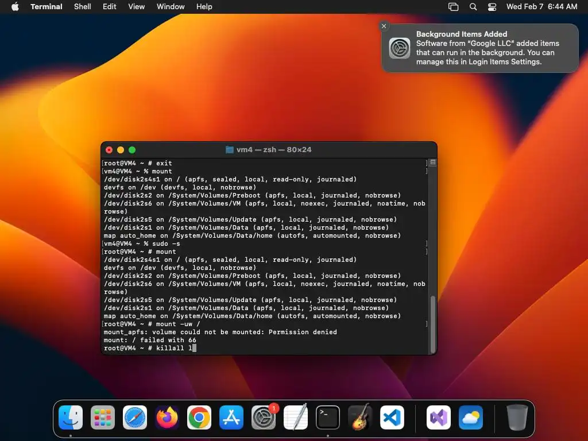This screenshot has width=588, height=441.
Task: Open Spotlight search in menu bar
Action: tap(473, 7)
